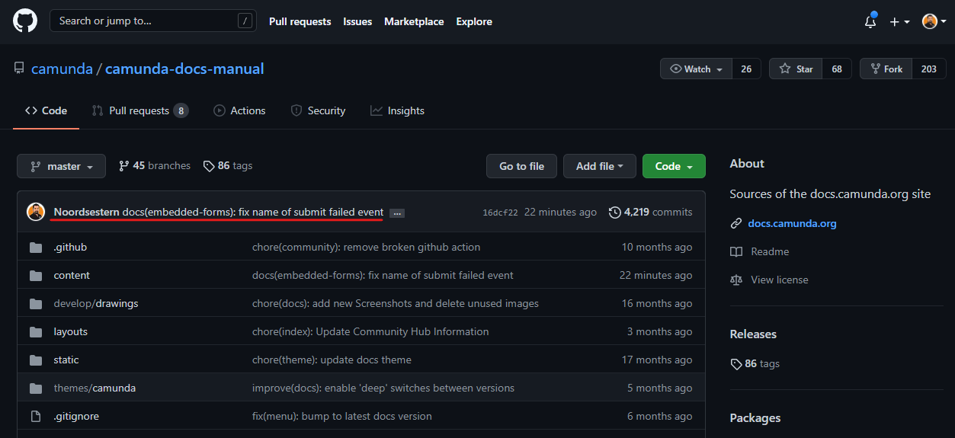Open the master branch dropdown

pyautogui.click(x=61, y=166)
